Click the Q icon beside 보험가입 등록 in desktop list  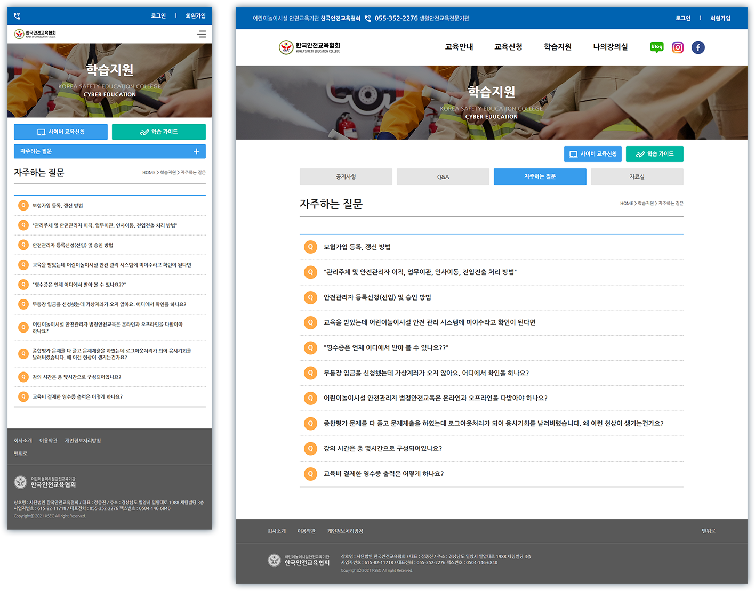310,247
